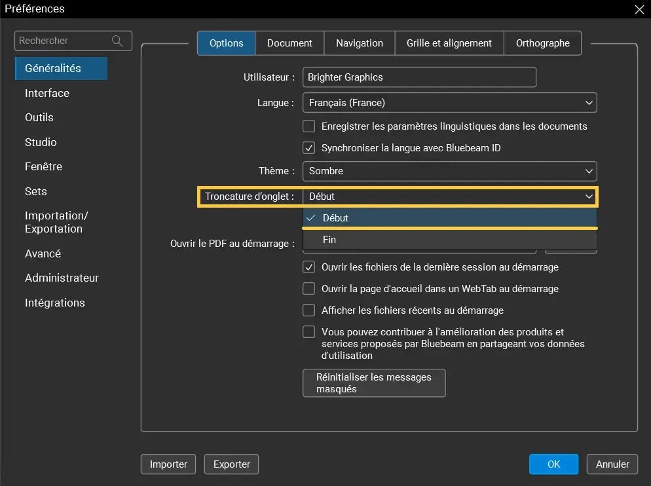Open the Outils preferences section

[39, 117]
